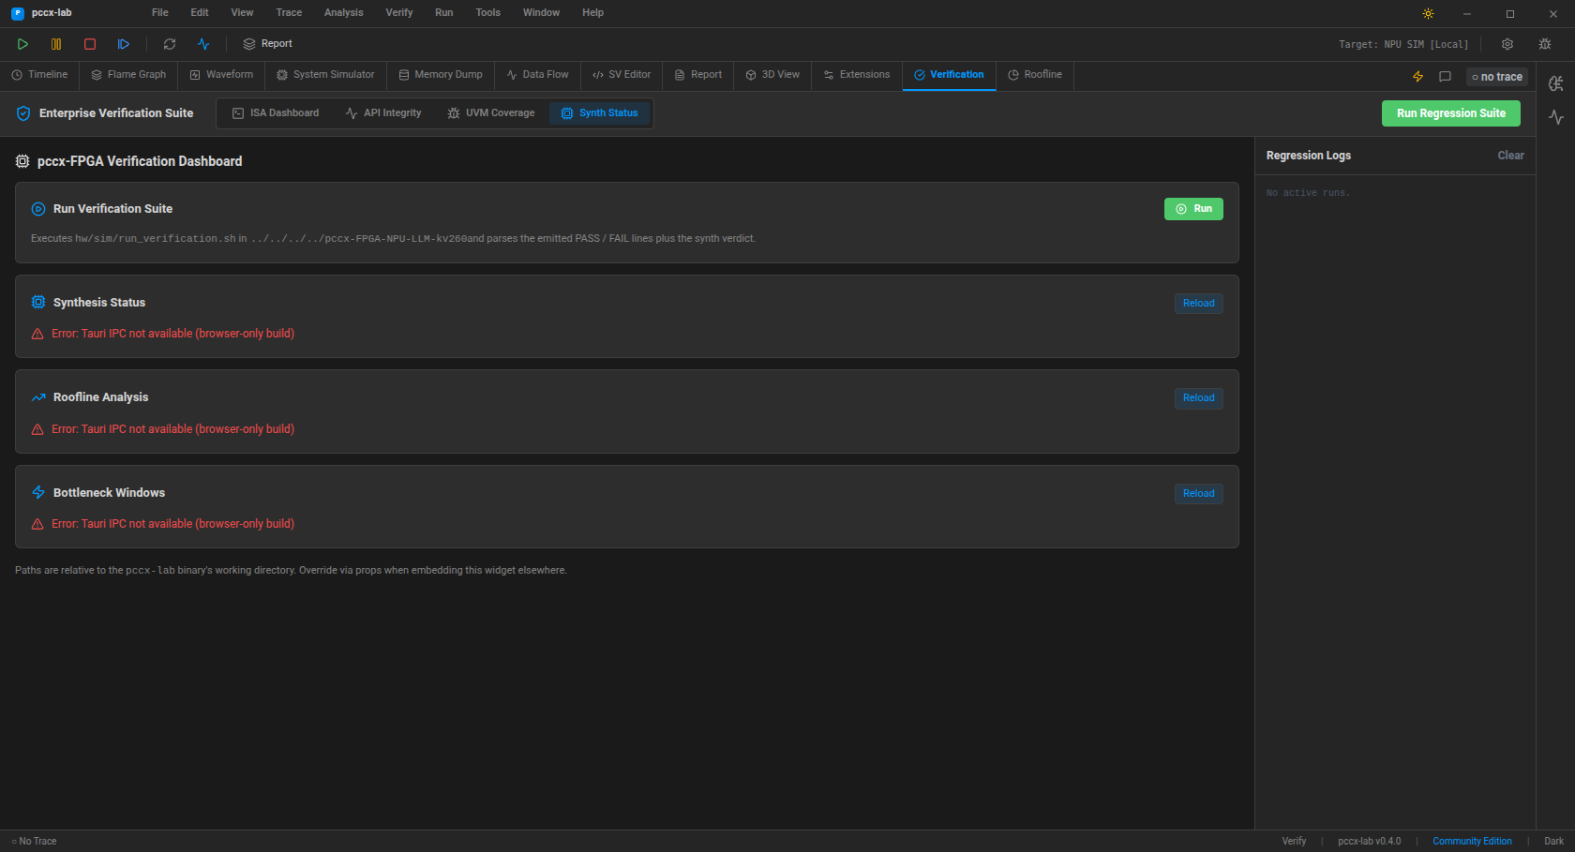Switch to the UVM Coverage tab

tap(491, 113)
